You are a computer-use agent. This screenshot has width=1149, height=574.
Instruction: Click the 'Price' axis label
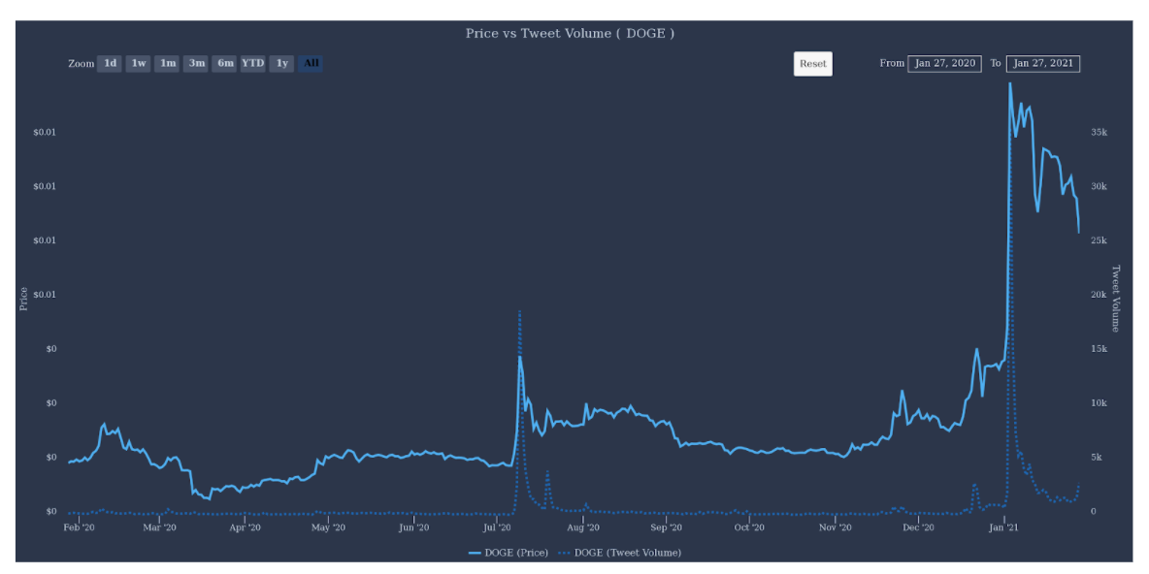tap(24, 299)
